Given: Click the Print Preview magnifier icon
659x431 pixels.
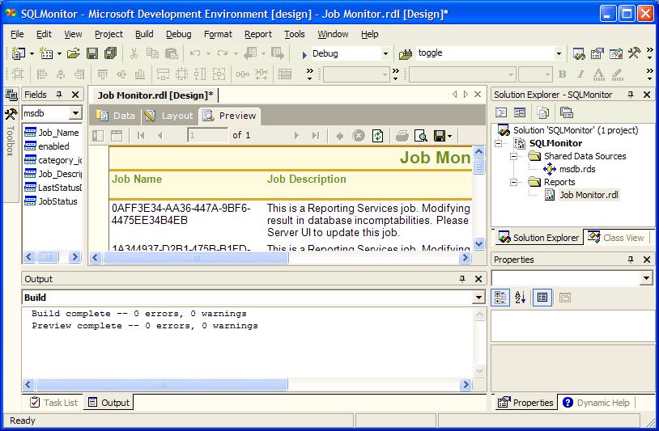Looking at the screenshot, I should [x=420, y=136].
